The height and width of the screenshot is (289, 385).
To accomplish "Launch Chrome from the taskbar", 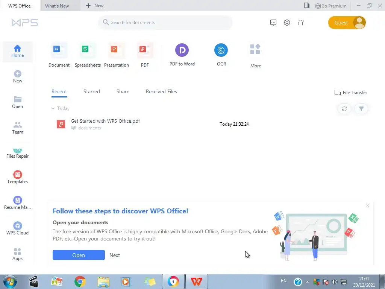I will tap(80, 281).
